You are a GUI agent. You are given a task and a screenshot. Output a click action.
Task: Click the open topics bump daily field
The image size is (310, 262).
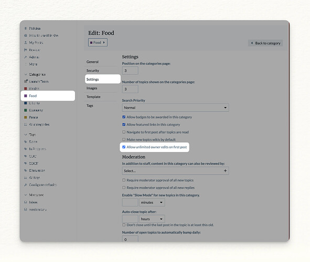pos(130,239)
